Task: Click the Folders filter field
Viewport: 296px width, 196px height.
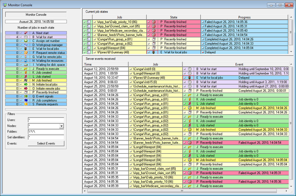Action: tap(46, 132)
